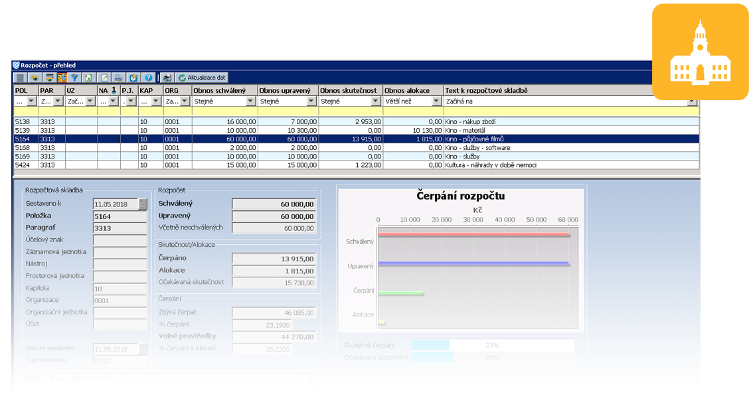The image size is (753, 414).
Task: Open Obnos upravený 'Stejné' filter dropdown
Action: coord(311,102)
